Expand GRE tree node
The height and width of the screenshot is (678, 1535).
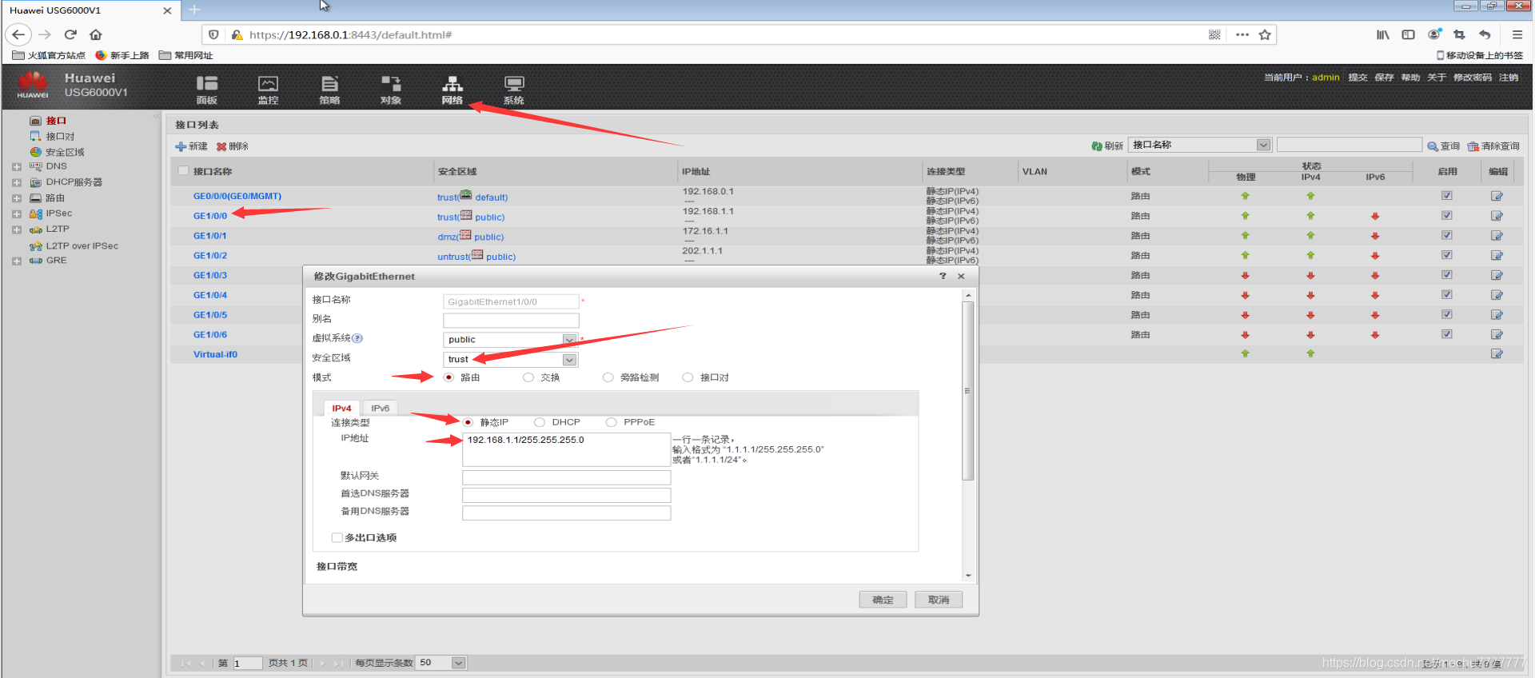pos(17,261)
